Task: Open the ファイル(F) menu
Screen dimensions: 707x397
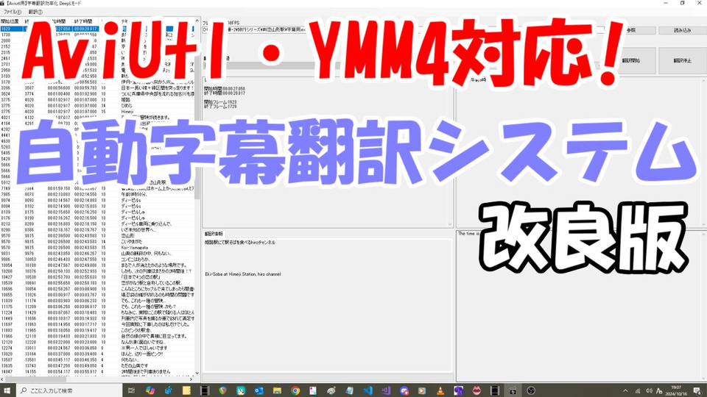Action: coord(13,12)
